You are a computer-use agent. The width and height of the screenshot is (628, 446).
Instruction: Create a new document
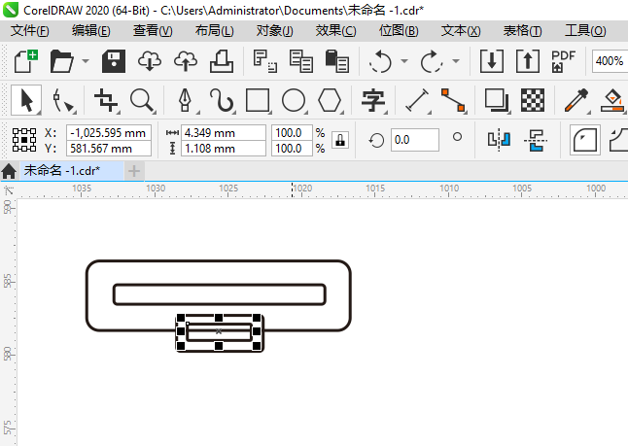coord(26,61)
